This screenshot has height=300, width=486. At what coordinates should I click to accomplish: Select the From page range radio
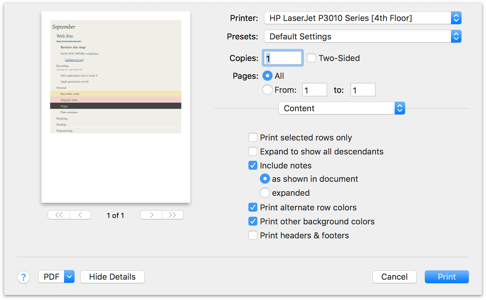(x=268, y=90)
